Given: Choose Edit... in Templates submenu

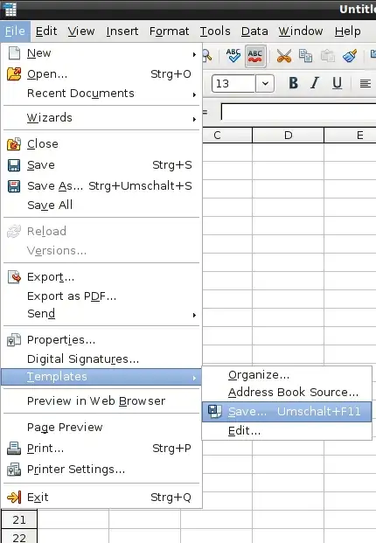Looking at the screenshot, I should click(x=287, y=431).
